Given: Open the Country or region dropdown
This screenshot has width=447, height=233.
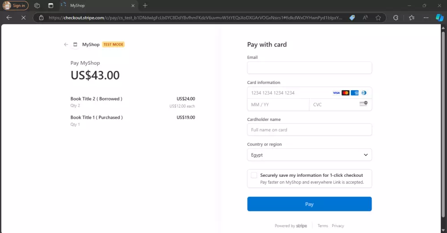Looking at the screenshot, I should click(309, 155).
